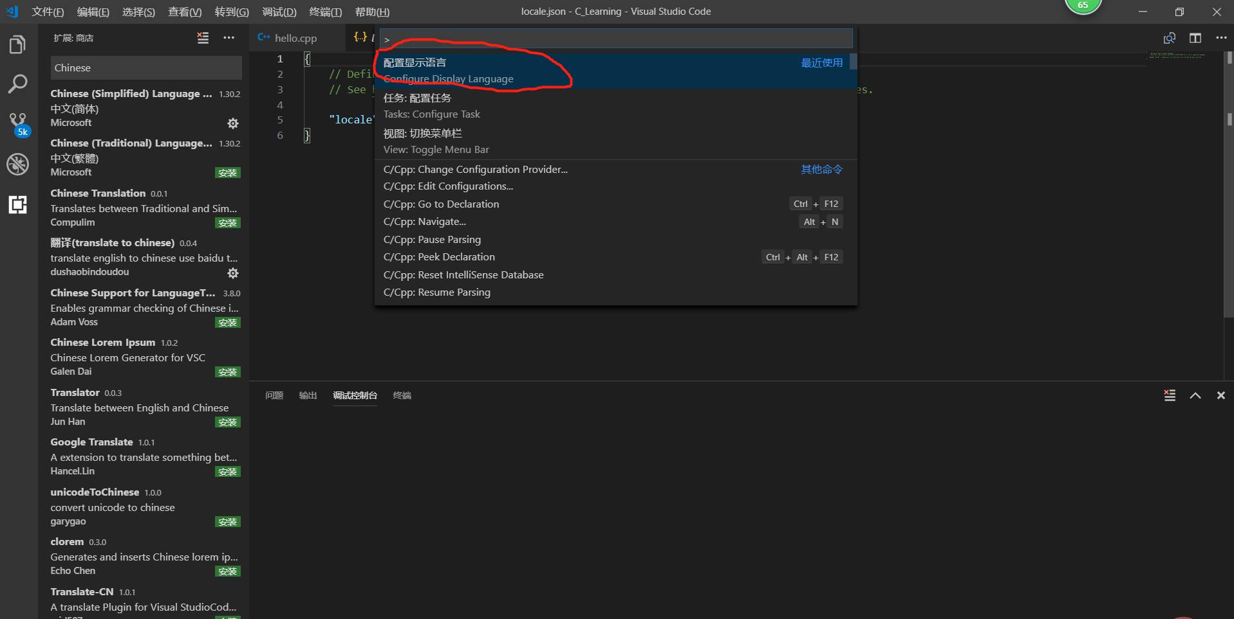Install the unicodeToChinese extension

point(228,522)
